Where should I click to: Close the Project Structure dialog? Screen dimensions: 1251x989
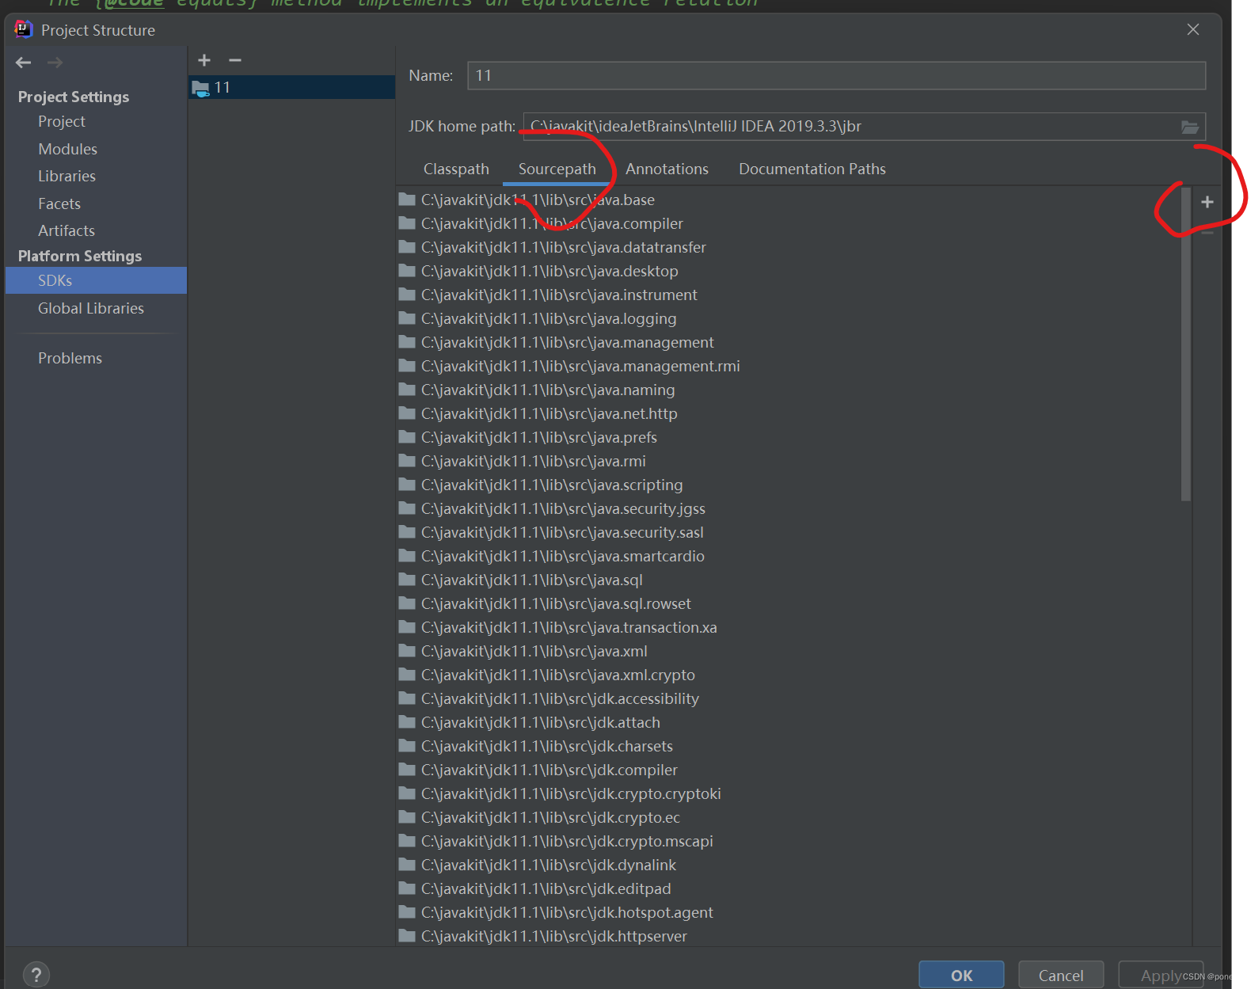click(x=1193, y=29)
